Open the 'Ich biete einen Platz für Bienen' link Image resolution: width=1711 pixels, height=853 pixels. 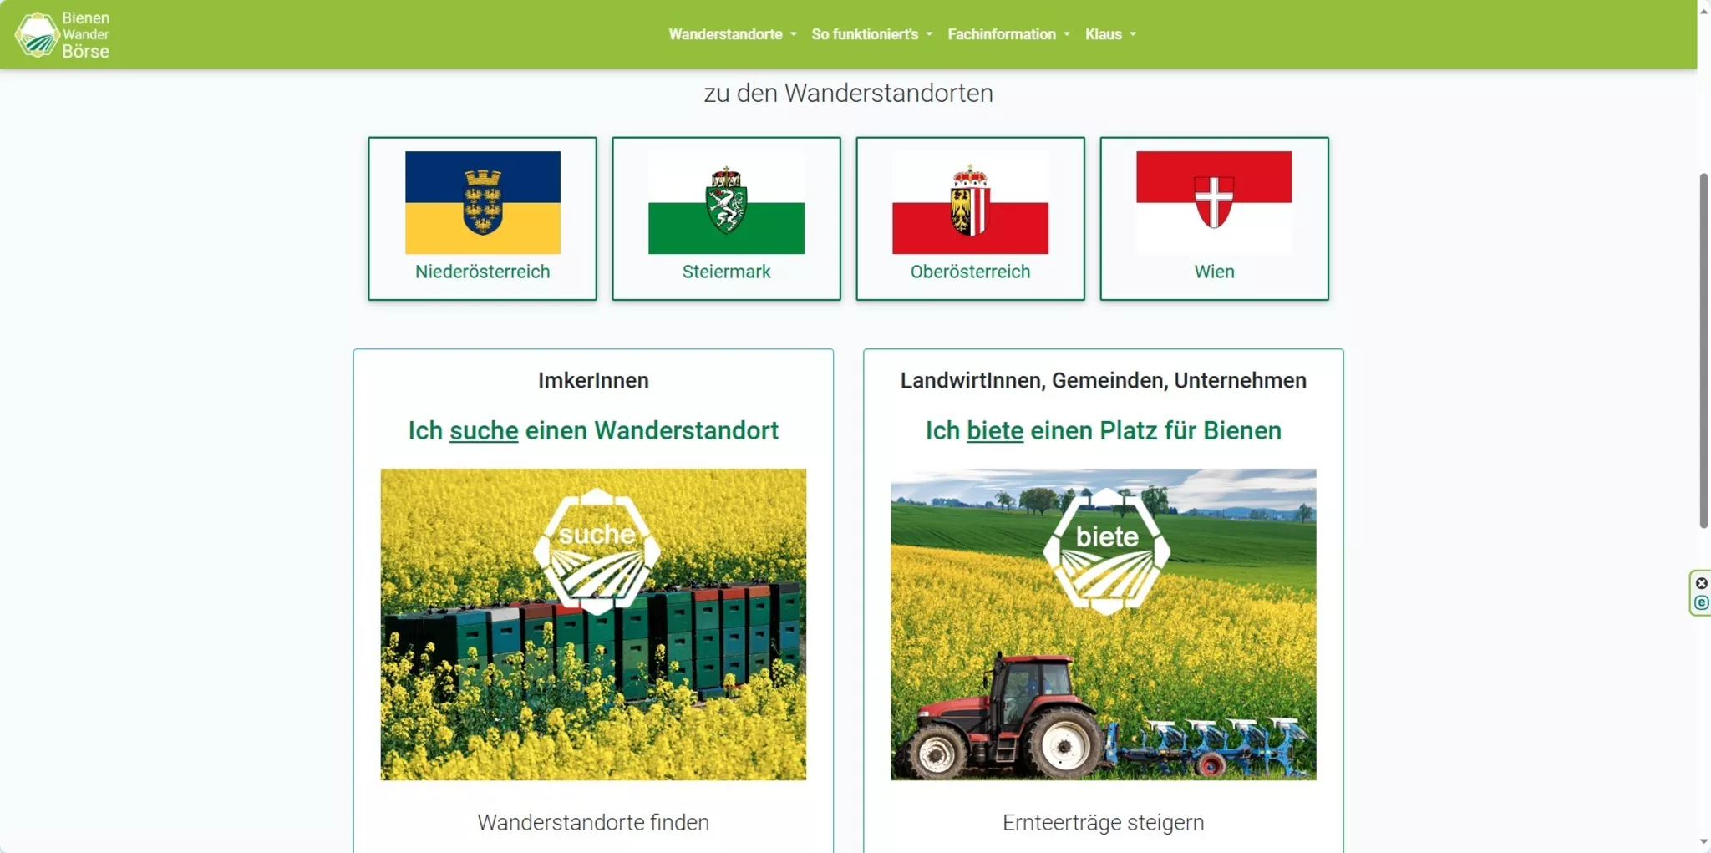coord(1103,430)
